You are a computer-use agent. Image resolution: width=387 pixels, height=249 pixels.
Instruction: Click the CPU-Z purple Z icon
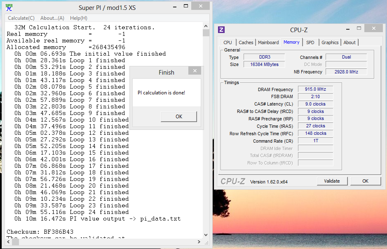point(221,30)
